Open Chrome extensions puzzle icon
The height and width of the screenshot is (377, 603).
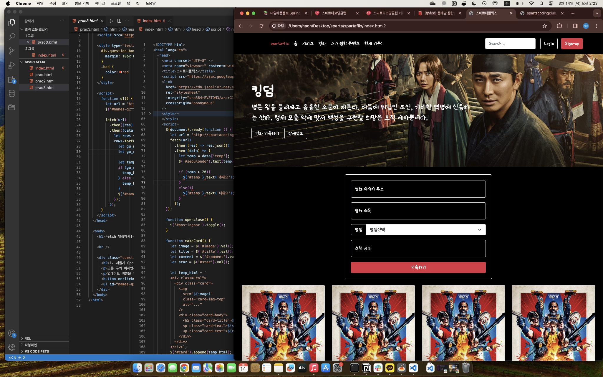[559, 26]
